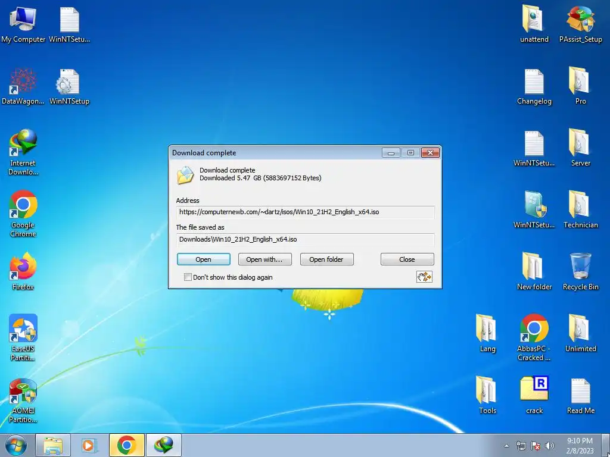Select the unattend folder icon
Viewport: 610px width, 457px height.
[534, 24]
